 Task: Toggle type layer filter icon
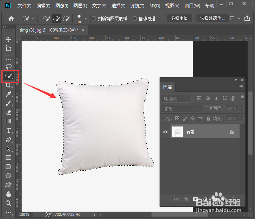pos(216,98)
